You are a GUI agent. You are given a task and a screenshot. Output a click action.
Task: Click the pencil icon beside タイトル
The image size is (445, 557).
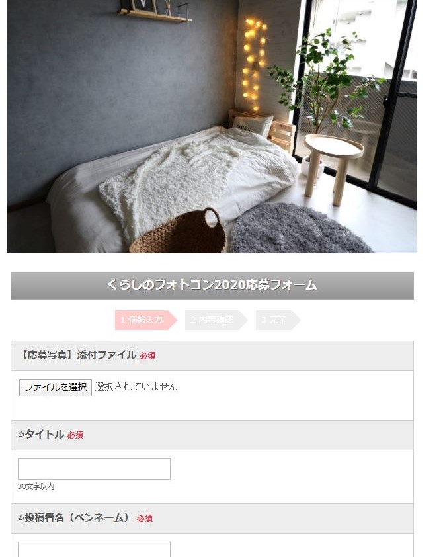pos(21,434)
